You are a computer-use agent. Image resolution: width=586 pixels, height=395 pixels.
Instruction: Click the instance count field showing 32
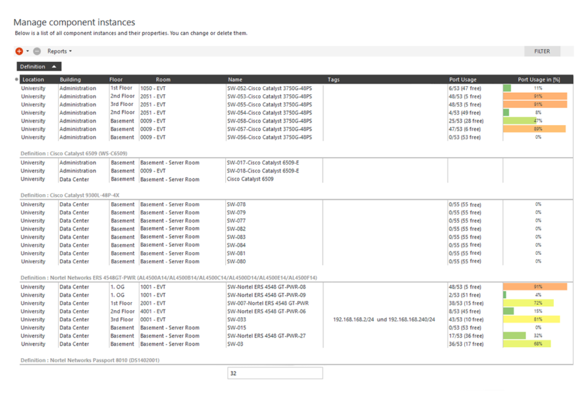(275, 373)
